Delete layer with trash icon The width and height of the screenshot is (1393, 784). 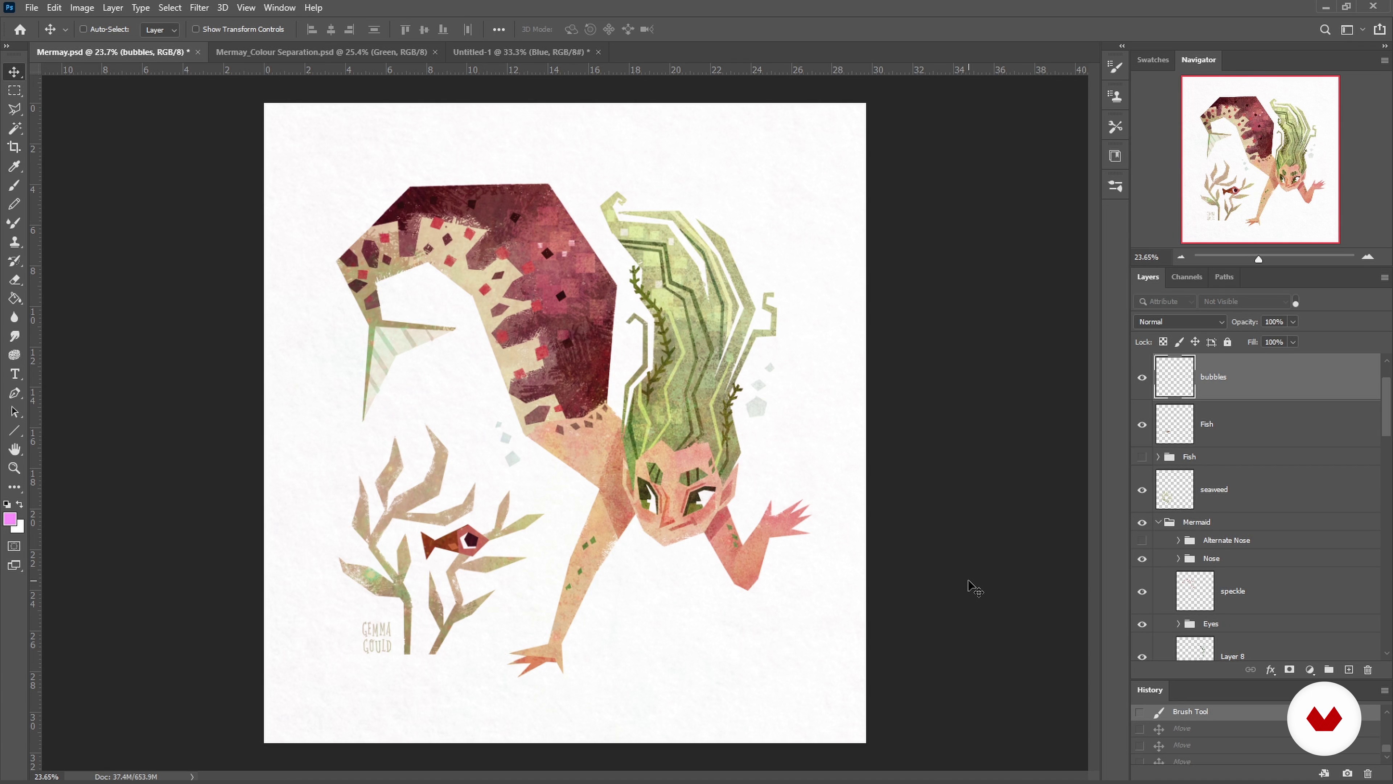click(x=1368, y=670)
